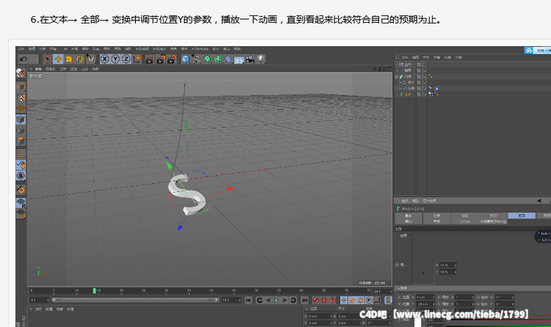This screenshot has width=551, height=327.
Task: Click the Camera icon
Action: point(250,59)
